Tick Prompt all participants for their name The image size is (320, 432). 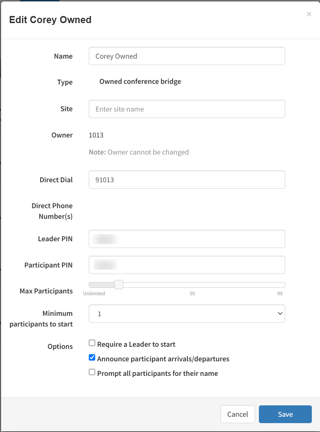(x=92, y=372)
